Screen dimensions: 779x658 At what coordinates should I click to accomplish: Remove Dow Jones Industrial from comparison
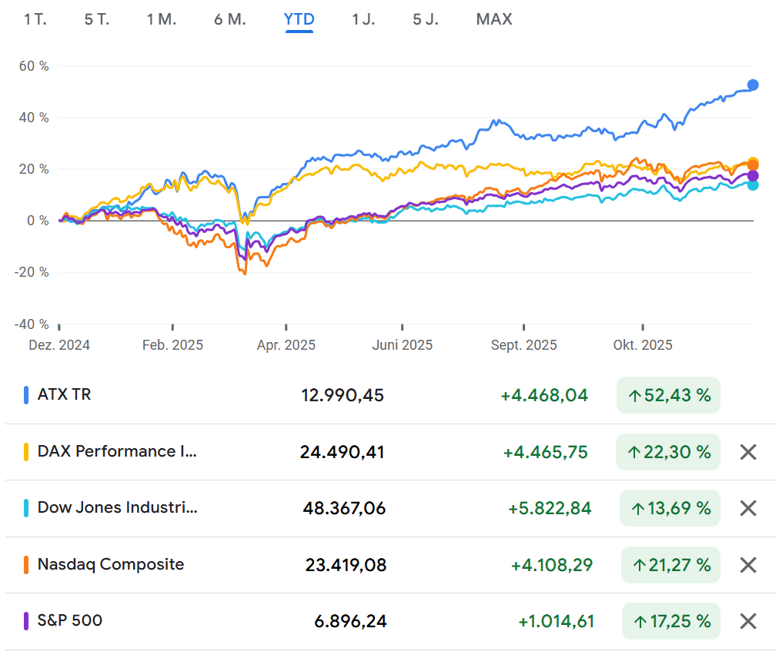coord(747,508)
